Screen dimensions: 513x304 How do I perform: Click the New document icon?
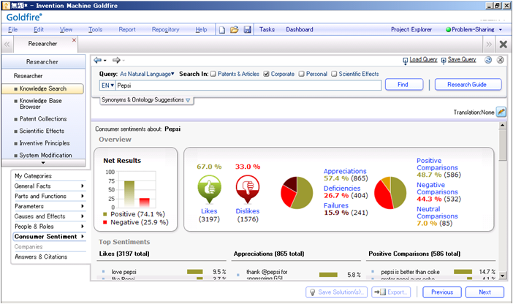click(222, 30)
